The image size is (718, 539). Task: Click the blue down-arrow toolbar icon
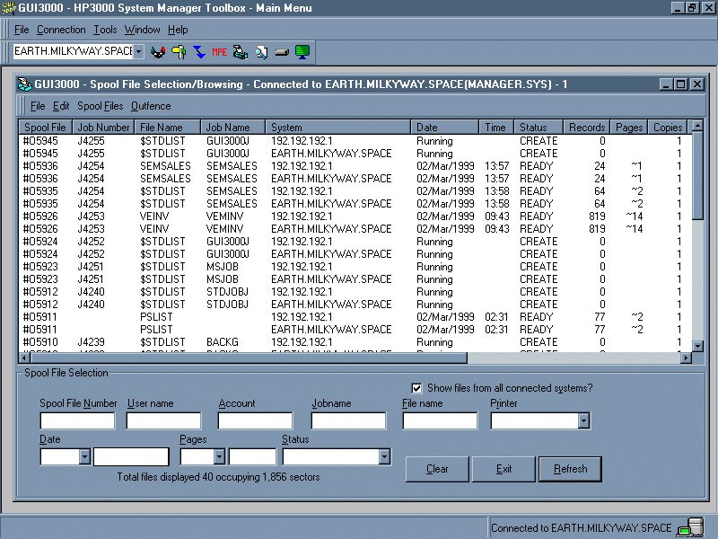(199, 52)
